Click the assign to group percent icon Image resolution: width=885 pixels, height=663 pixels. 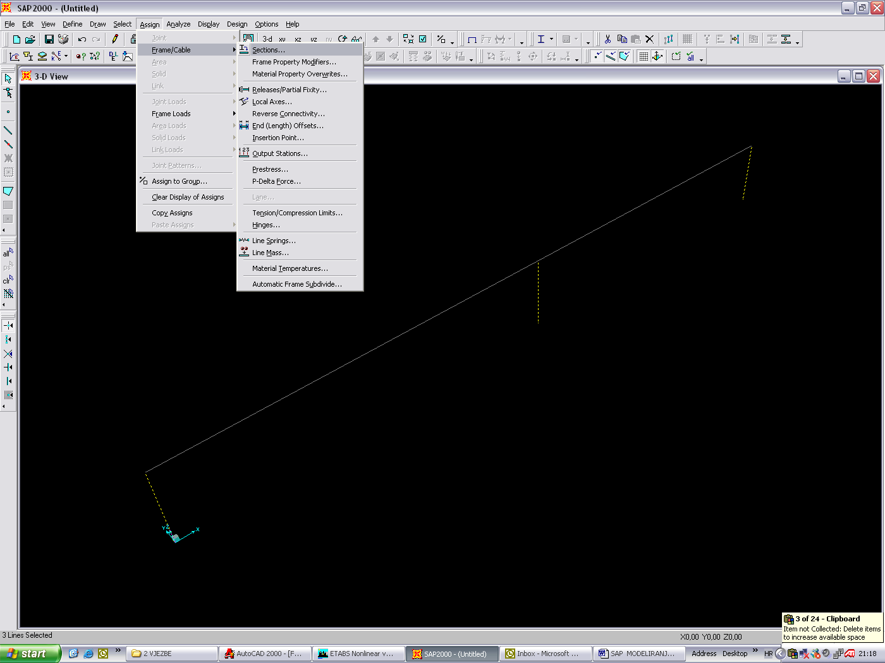pyautogui.click(x=441, y=39)
